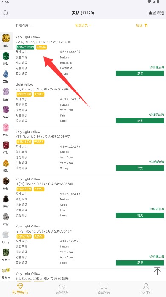Switch to the 无色钻石 bottom tab
166x297 pixels.
tap(62, 289)
